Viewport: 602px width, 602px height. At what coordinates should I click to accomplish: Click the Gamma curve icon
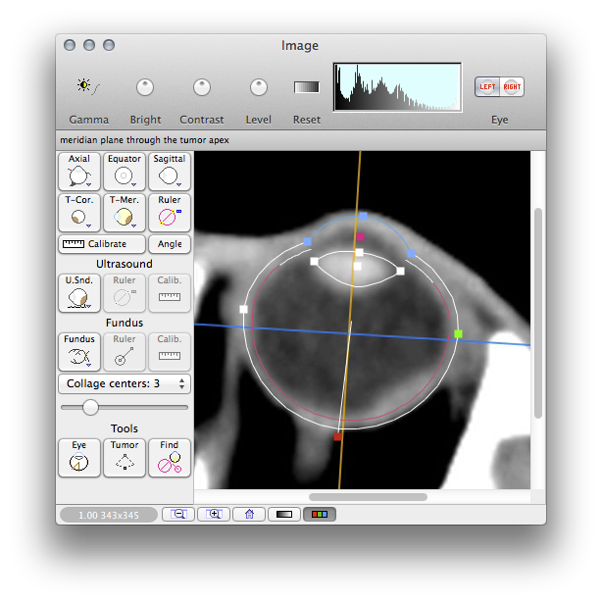(88, 86)
